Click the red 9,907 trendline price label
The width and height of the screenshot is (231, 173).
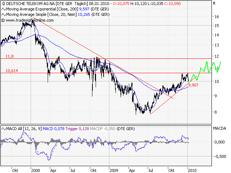[193, 85]
